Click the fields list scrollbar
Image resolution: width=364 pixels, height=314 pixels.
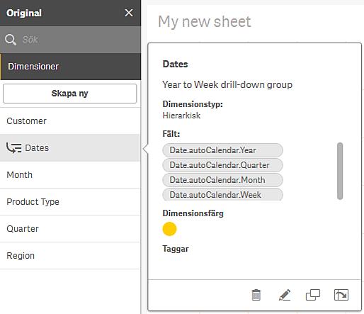tap(340, 171)
